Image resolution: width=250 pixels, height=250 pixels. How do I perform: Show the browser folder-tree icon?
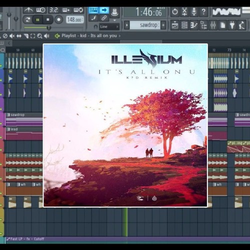(x=203, y=25)
